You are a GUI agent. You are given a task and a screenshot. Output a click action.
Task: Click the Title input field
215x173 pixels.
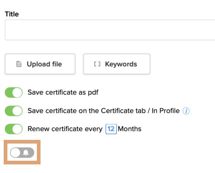[x=110, y=30]
